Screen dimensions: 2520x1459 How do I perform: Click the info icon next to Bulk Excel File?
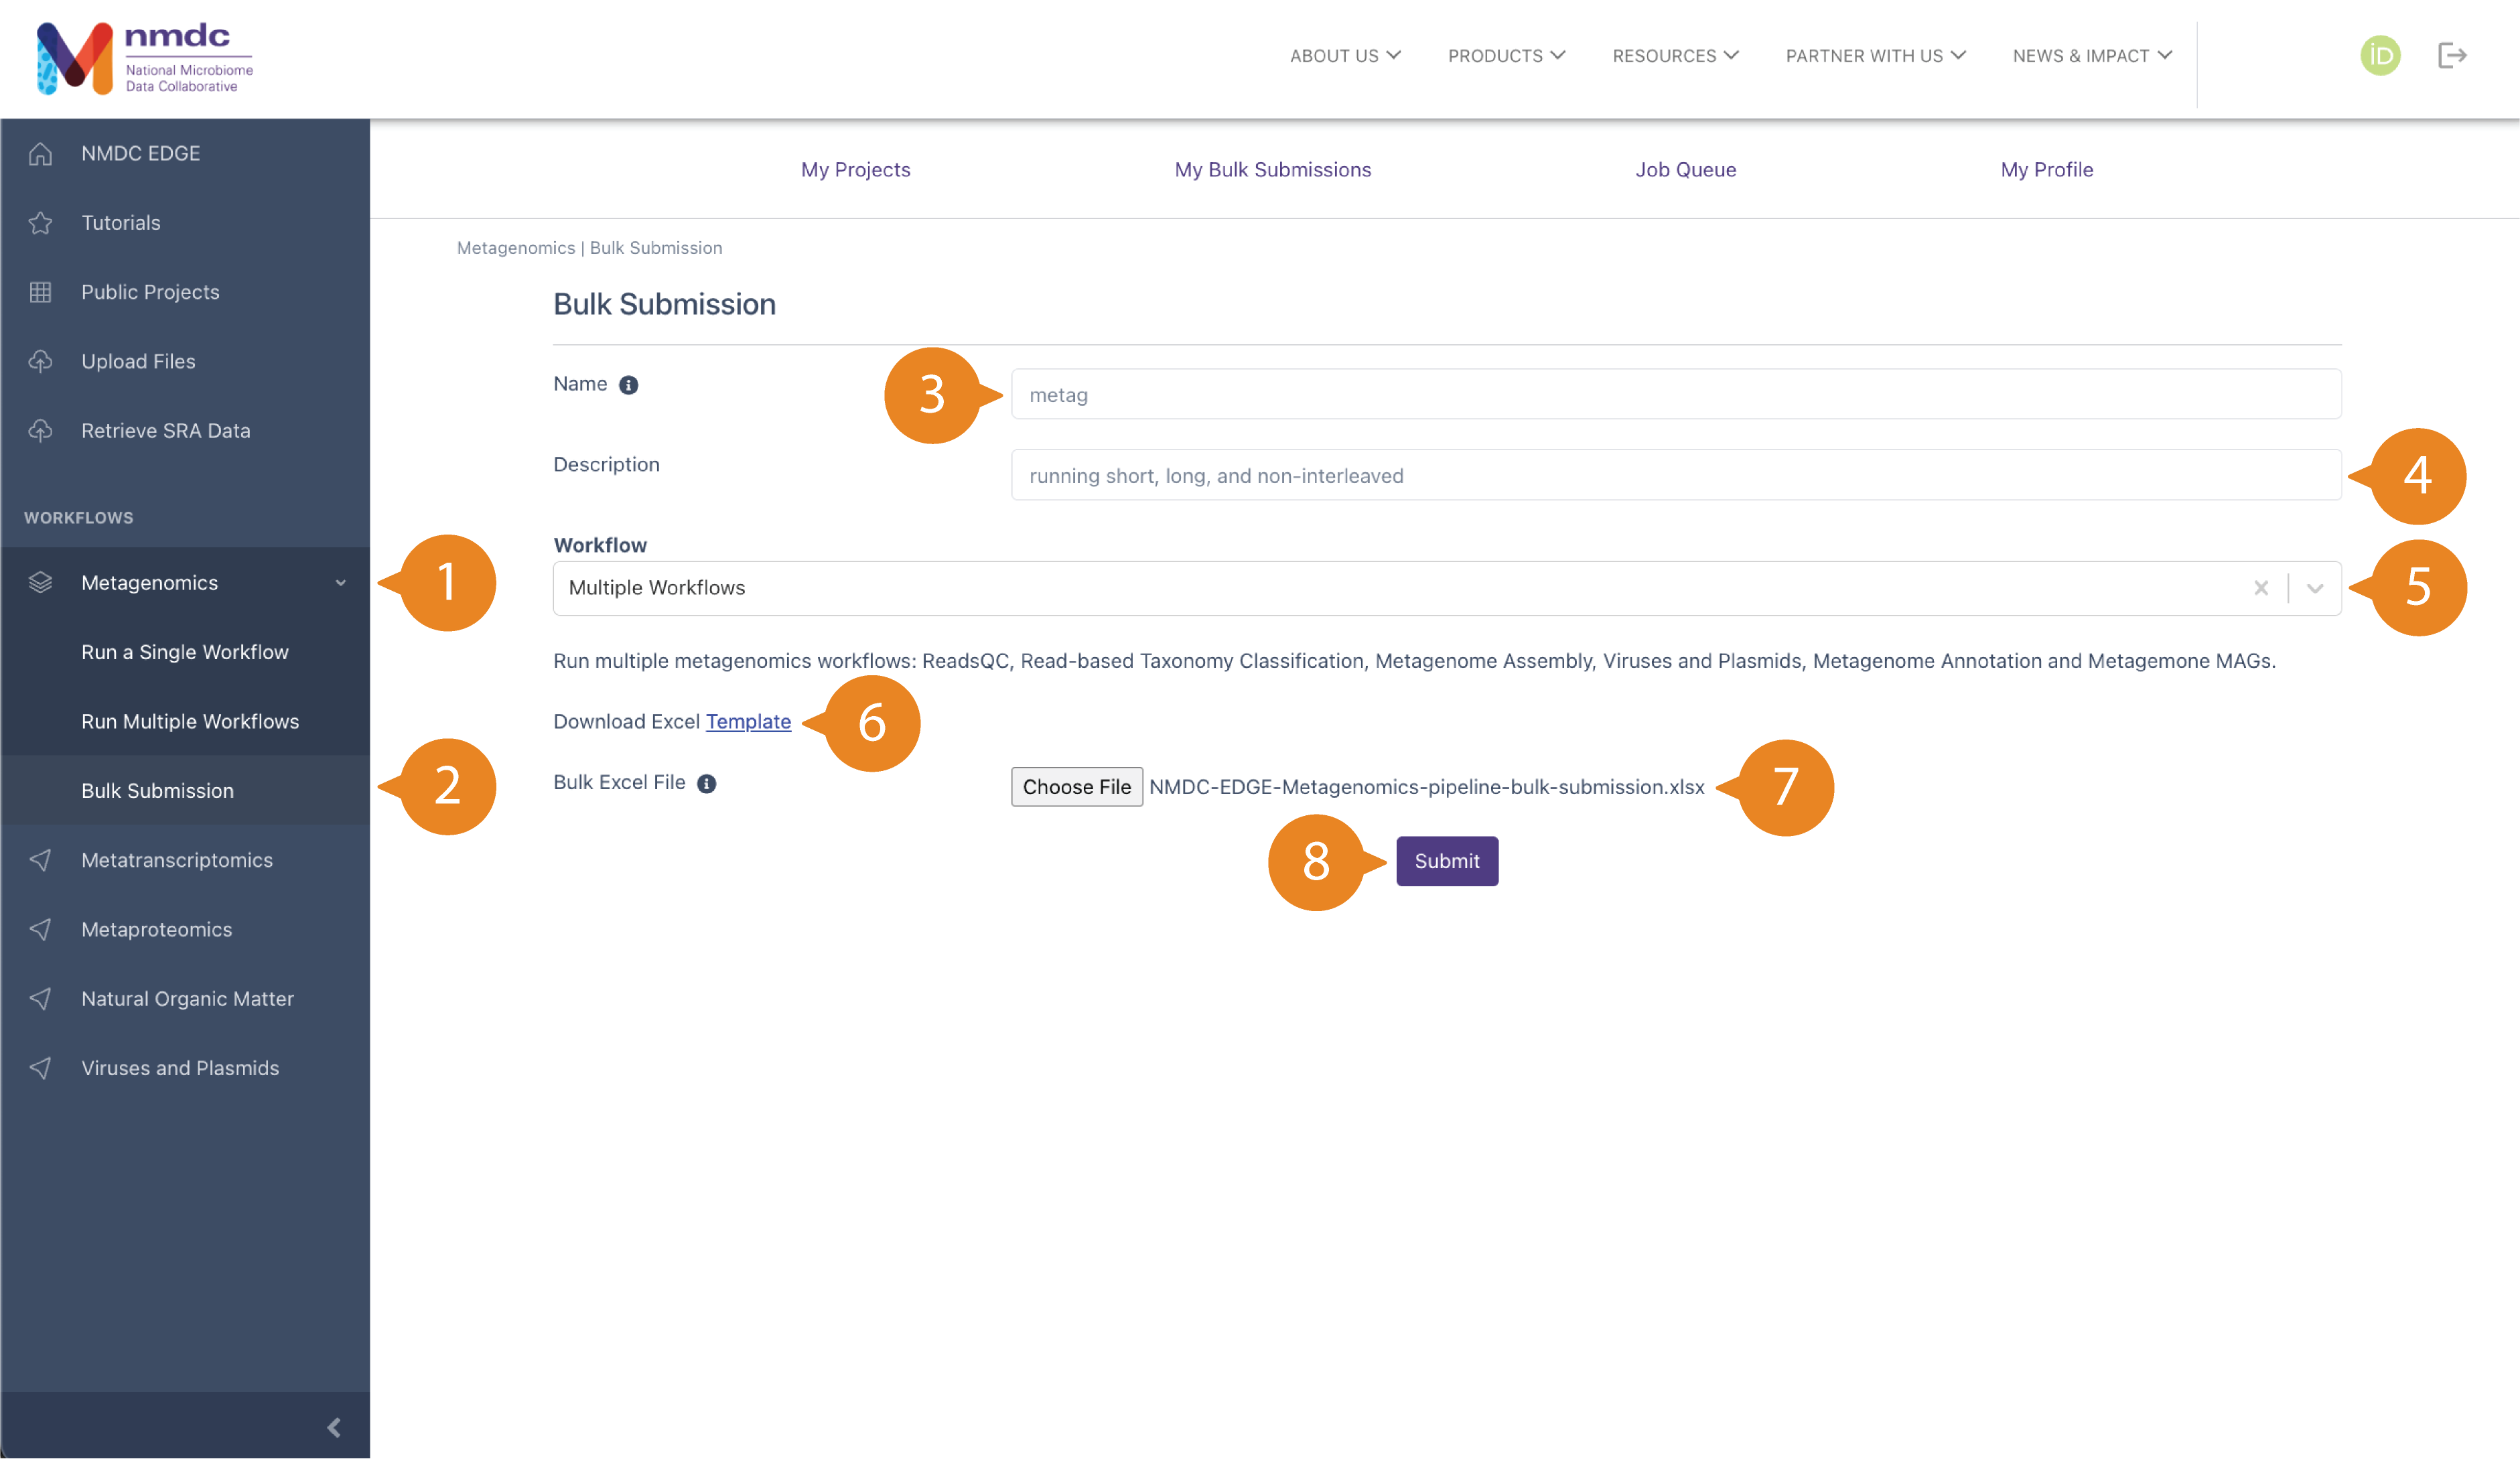pos(706,783)
